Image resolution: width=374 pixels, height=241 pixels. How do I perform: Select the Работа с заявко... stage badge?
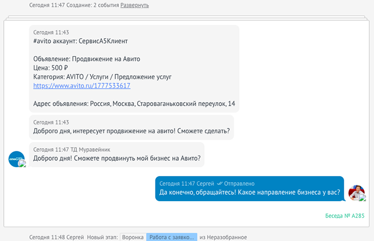pos(172,237)
